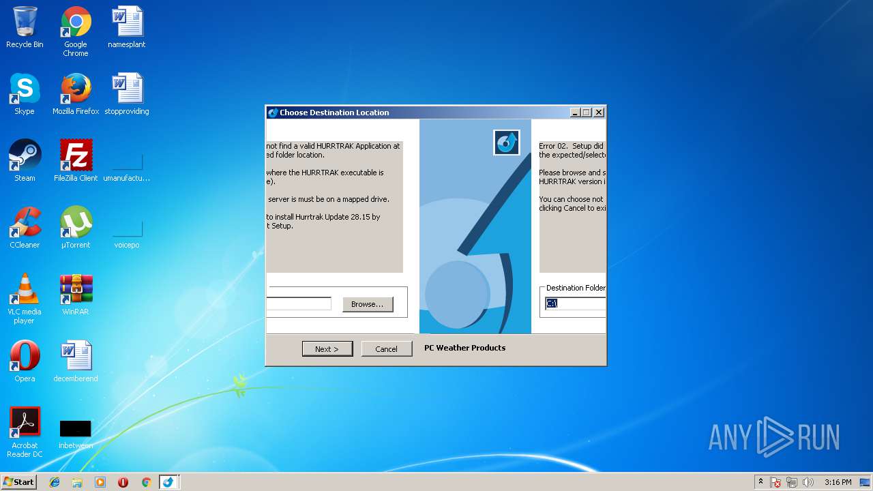Launch Acrobat Reader DC shortcut

tap(25, 432)
